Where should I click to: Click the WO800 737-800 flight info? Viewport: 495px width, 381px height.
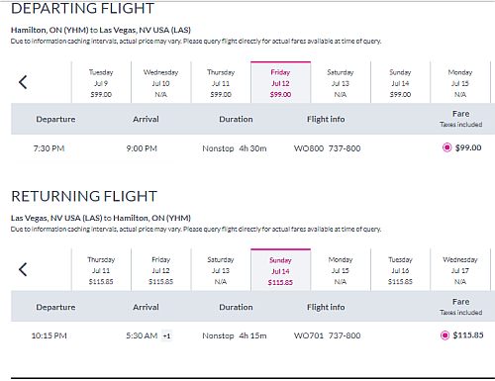[327, 148]
